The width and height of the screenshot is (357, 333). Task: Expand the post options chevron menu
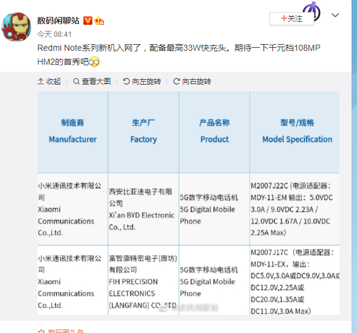click(x=335, y=15)
